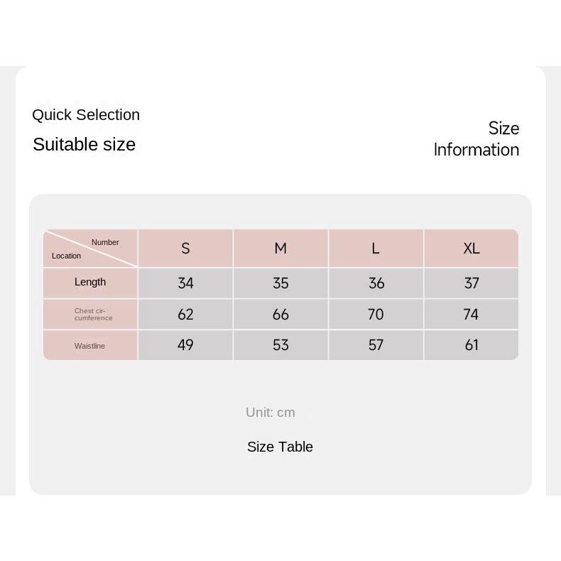Select the Length row label

click(x=90, y=283)
